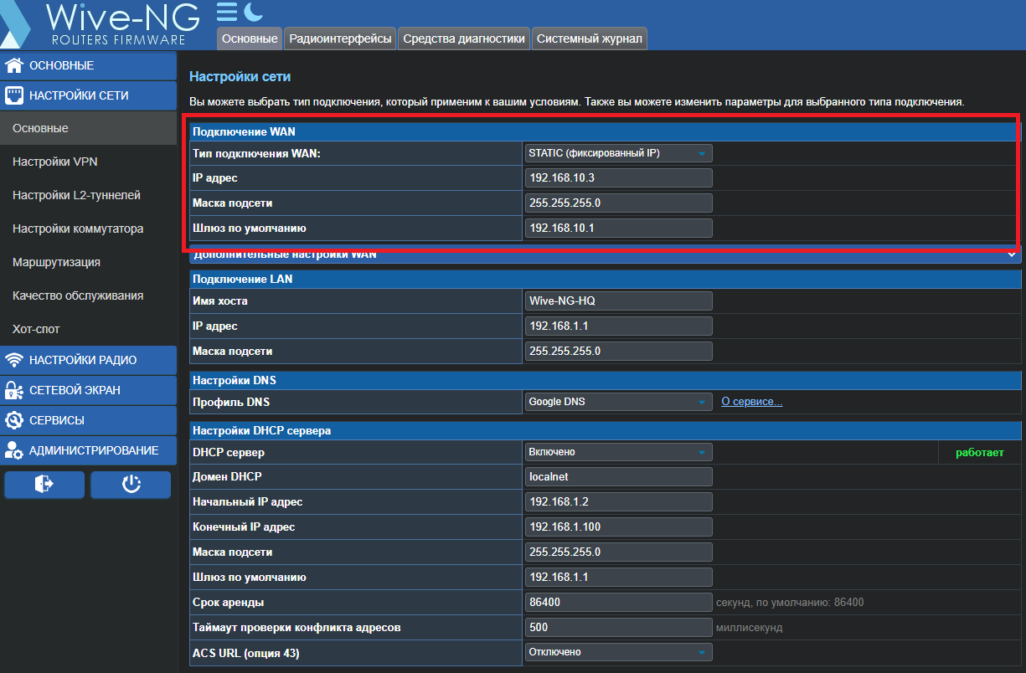Click the hamburger menu icon in header
This screenshot has height=673, width=1026.
click(x=227, y=12)
